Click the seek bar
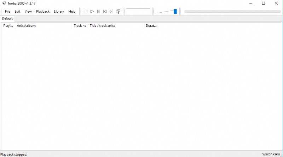This screenshot has width=283, height=157. (x=232, y=12)
